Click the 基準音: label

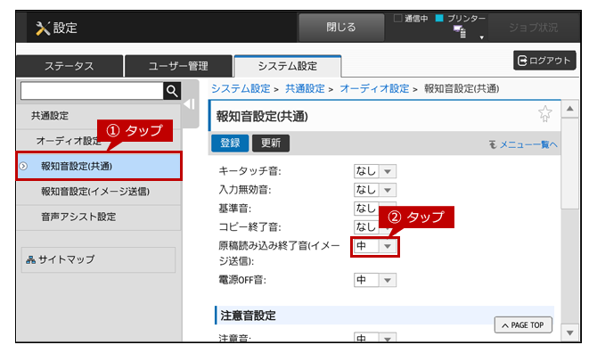click(x=235, y=209)
